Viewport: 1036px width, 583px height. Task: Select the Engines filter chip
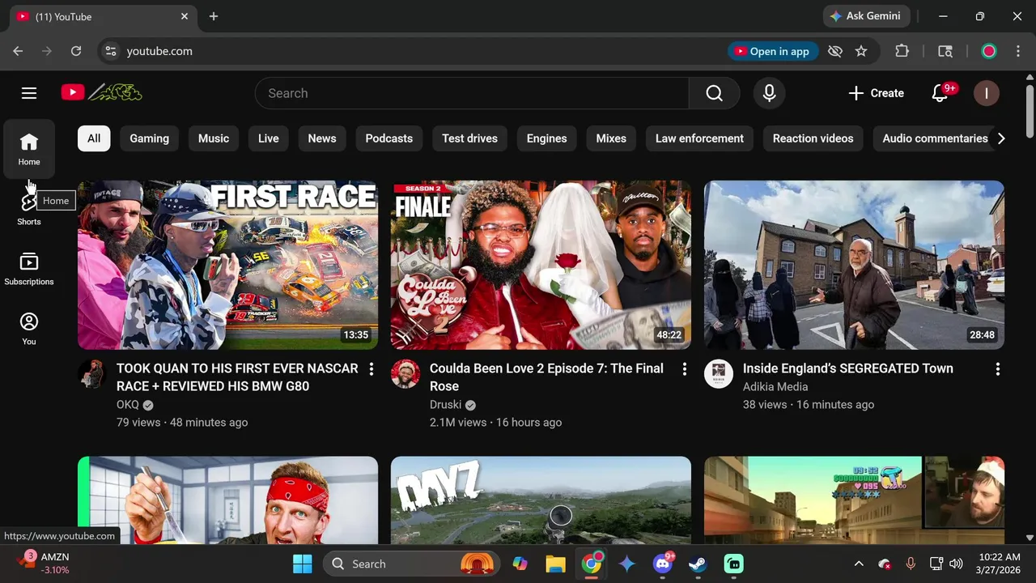[x=547, y=138]
